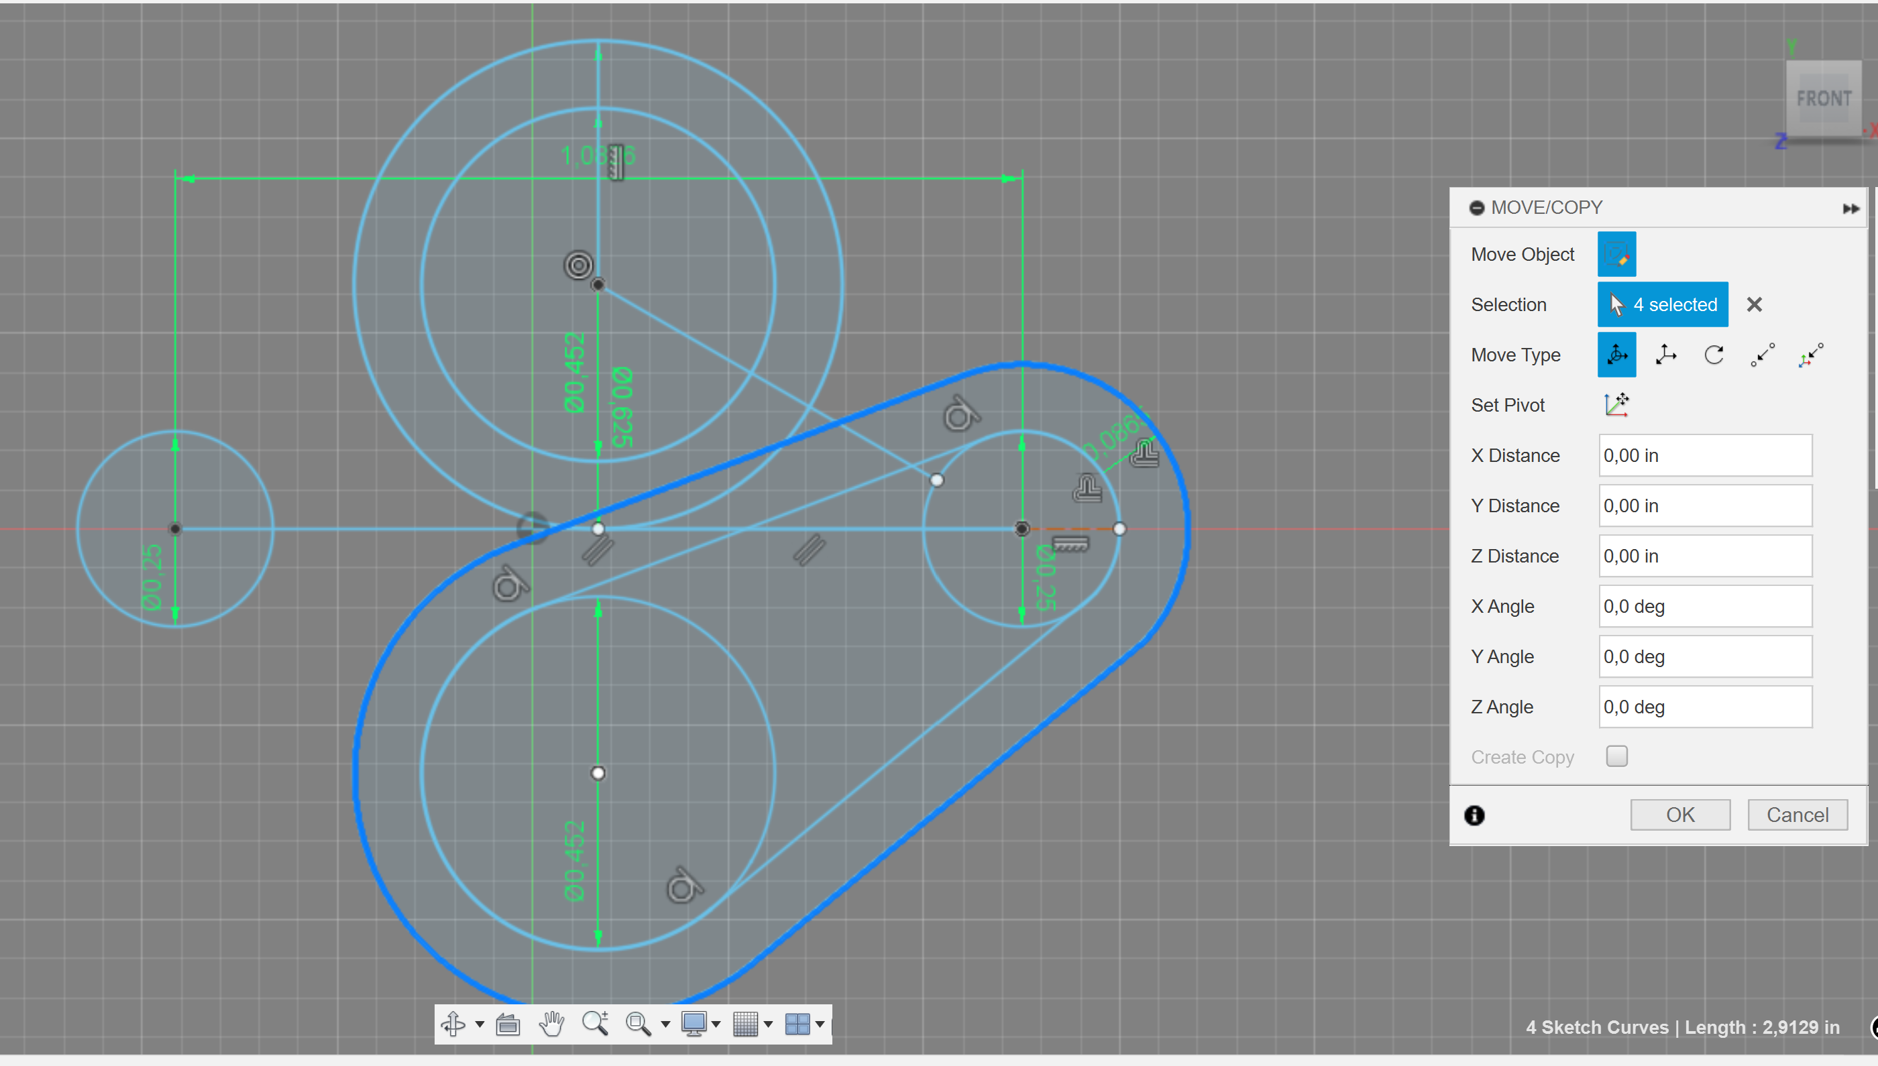Screen dimensions: 1878x1066
Task: Select the Rotate move type
Action: [x=1714, y=355]
